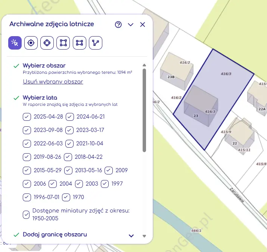Close the Archiwalne zdjęcia lotnicze panel
Screen dimensions: 267x252
pos(142,25)
